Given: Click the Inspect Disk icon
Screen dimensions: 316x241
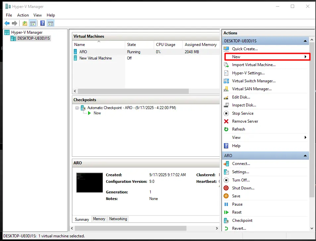Looking at the screenshot, I should [x=226, y=105].
